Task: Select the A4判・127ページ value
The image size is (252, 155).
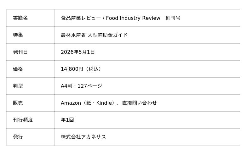Action: pos(81,86)
